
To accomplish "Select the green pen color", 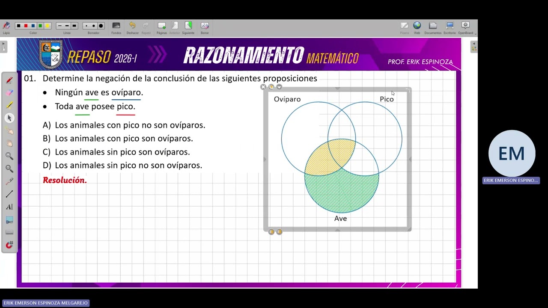I will point(40,26).
